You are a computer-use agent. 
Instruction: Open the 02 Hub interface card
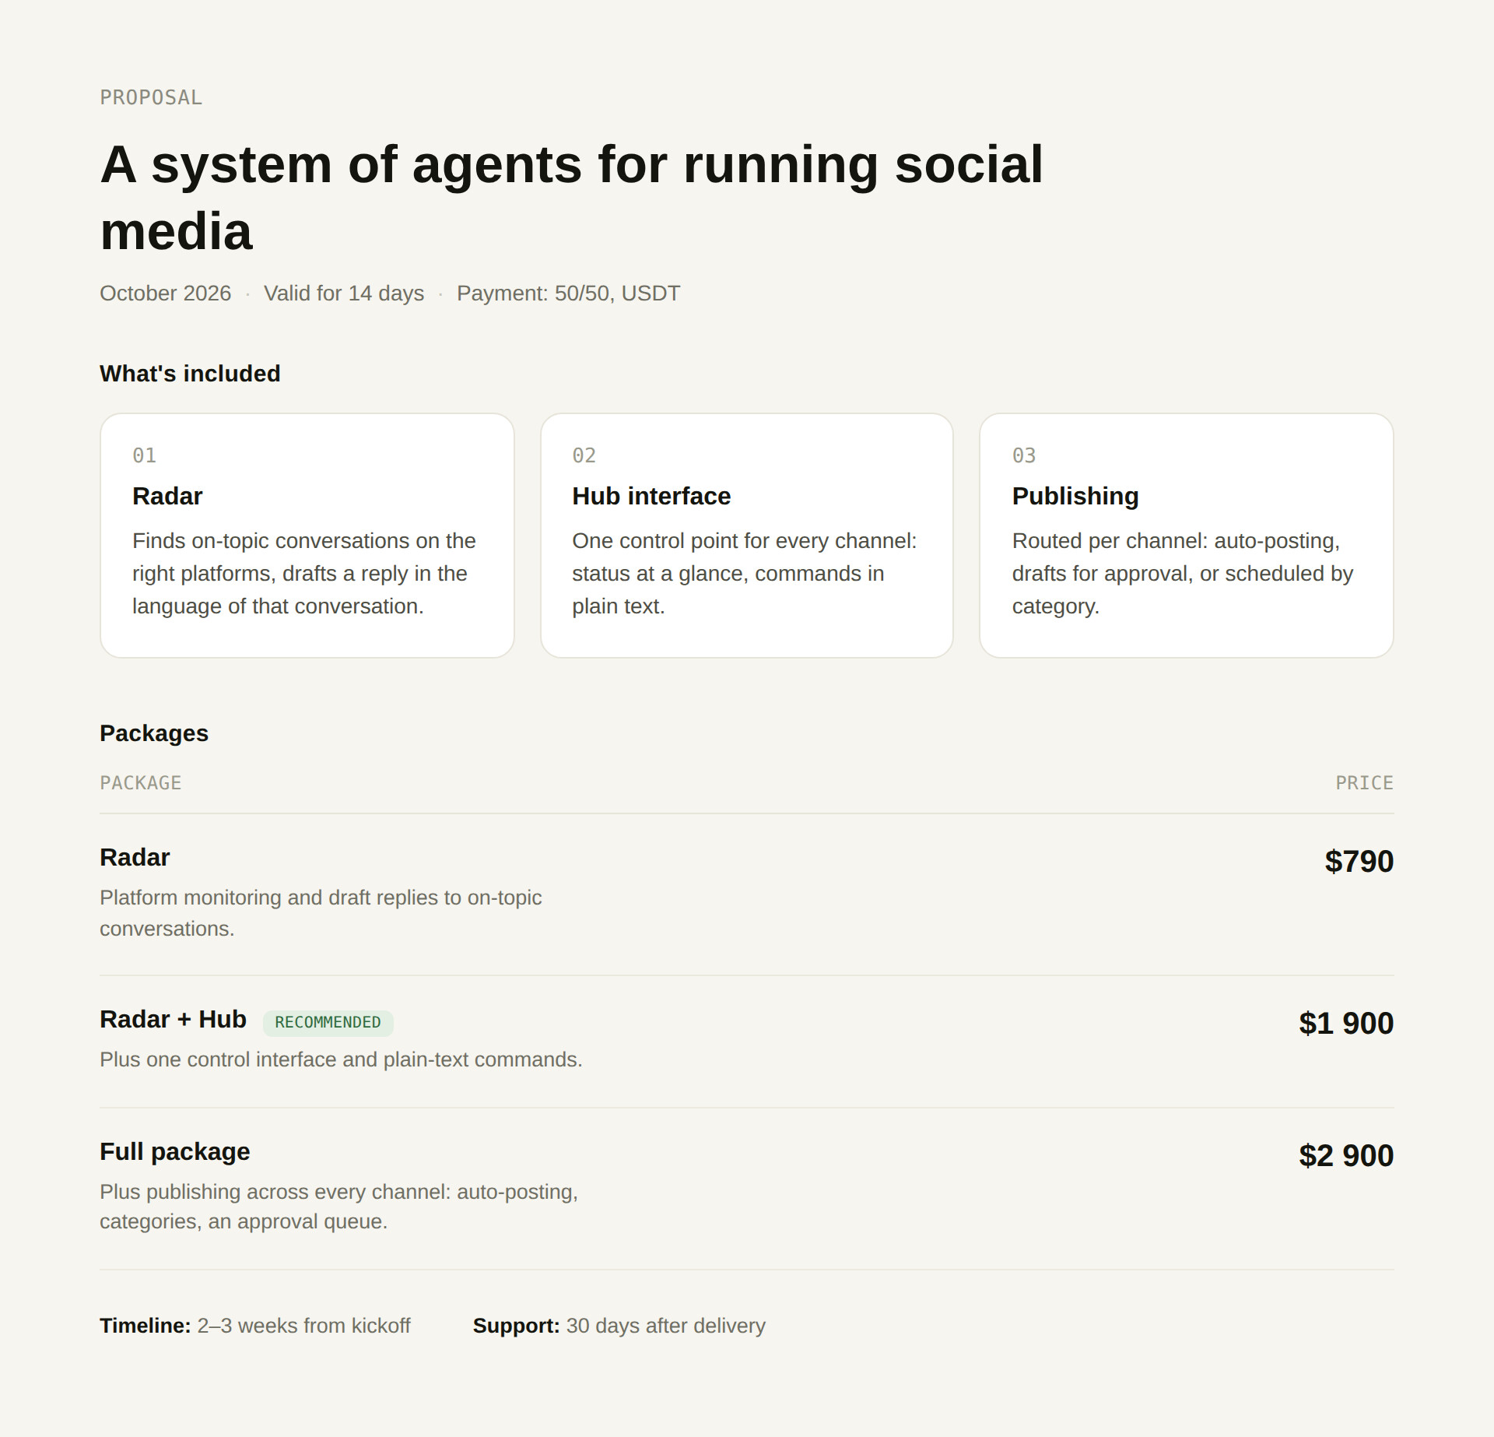click(x=747, y=536)
